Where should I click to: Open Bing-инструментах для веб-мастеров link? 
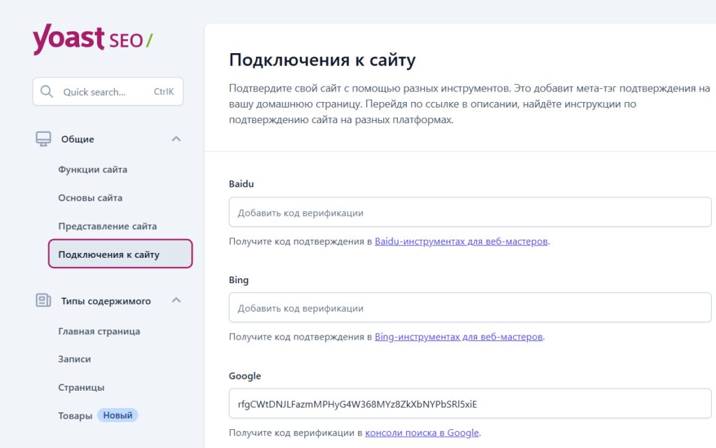tap(459, 337)
